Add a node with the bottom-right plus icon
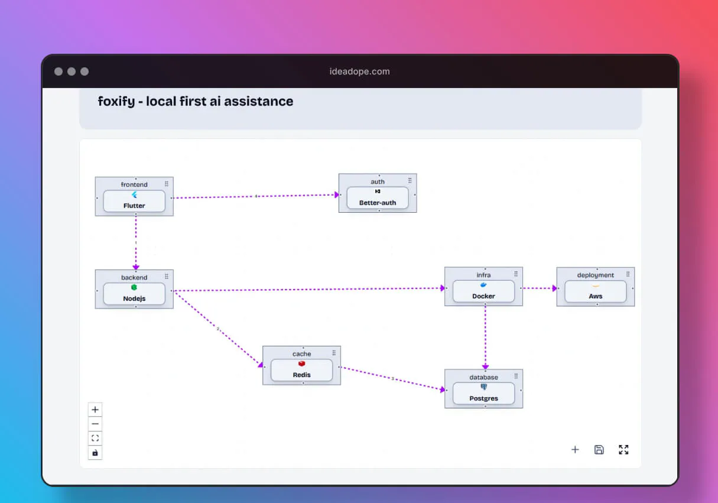The height and width of the screenshot is (503, 718). pos(575,450)
